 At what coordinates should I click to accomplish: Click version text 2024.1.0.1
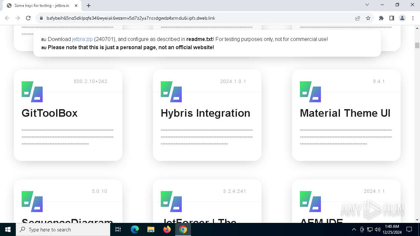233,81
